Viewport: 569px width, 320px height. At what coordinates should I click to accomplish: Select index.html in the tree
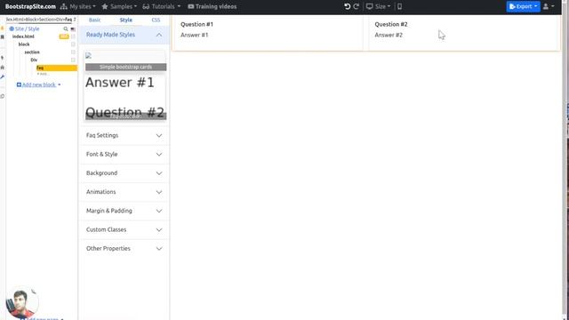click(x=23, y=36)
